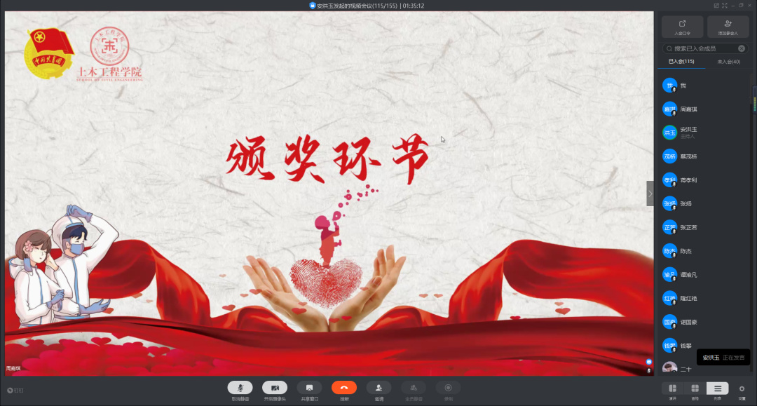The image size is (757, 406).
Task: Select participant 钱攀 in the list
Action: point(705,346)
